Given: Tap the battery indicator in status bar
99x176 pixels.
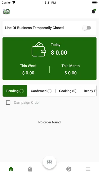Looking at the screenshot, I should click(x=95, y=3).
